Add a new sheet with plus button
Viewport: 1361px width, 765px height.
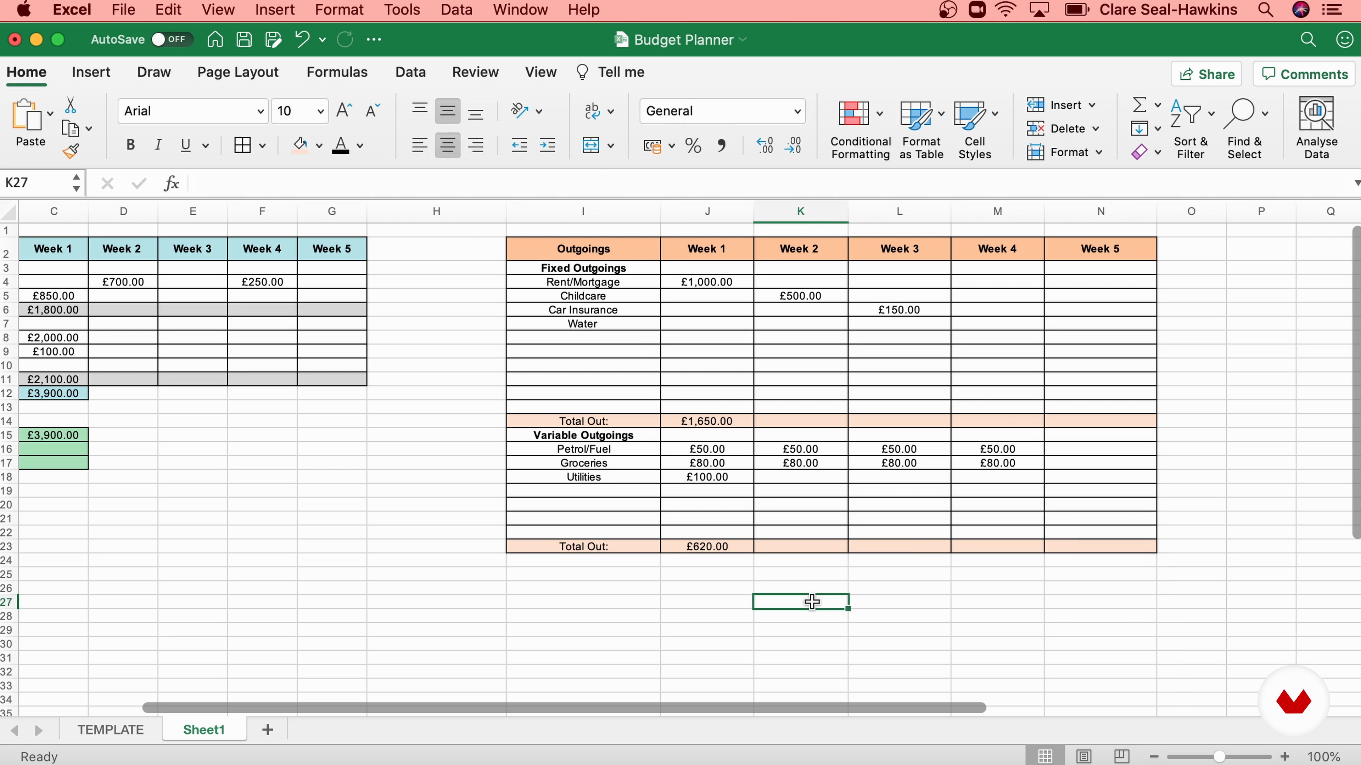(267, 730)
